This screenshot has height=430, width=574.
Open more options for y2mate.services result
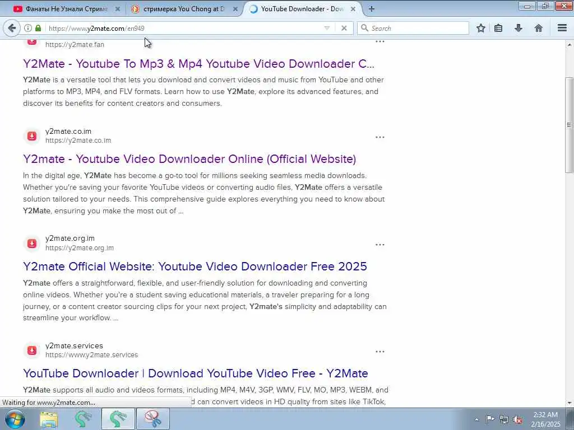[x=379, y=352]
